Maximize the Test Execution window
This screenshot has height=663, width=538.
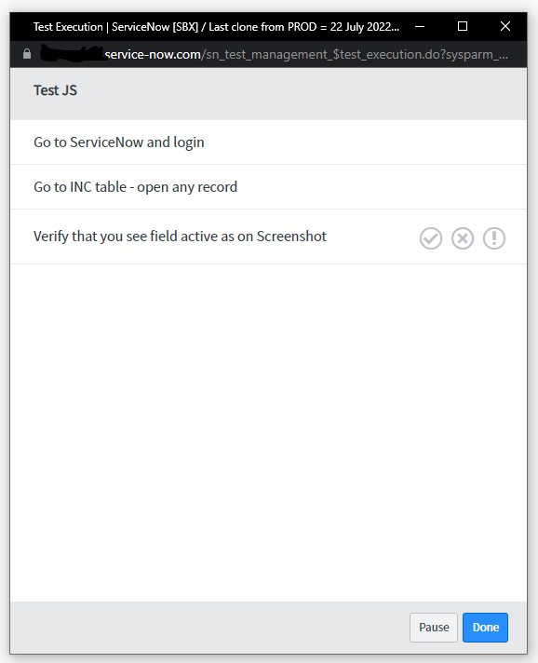point(463,27)
